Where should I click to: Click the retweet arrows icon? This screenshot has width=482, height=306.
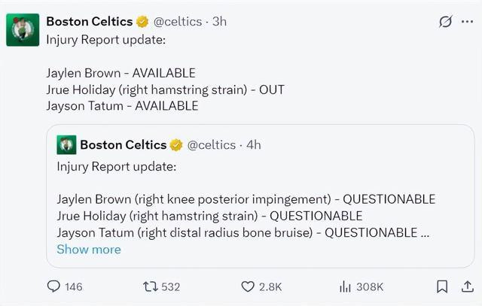pyautogui.click(x=151, y=286)
